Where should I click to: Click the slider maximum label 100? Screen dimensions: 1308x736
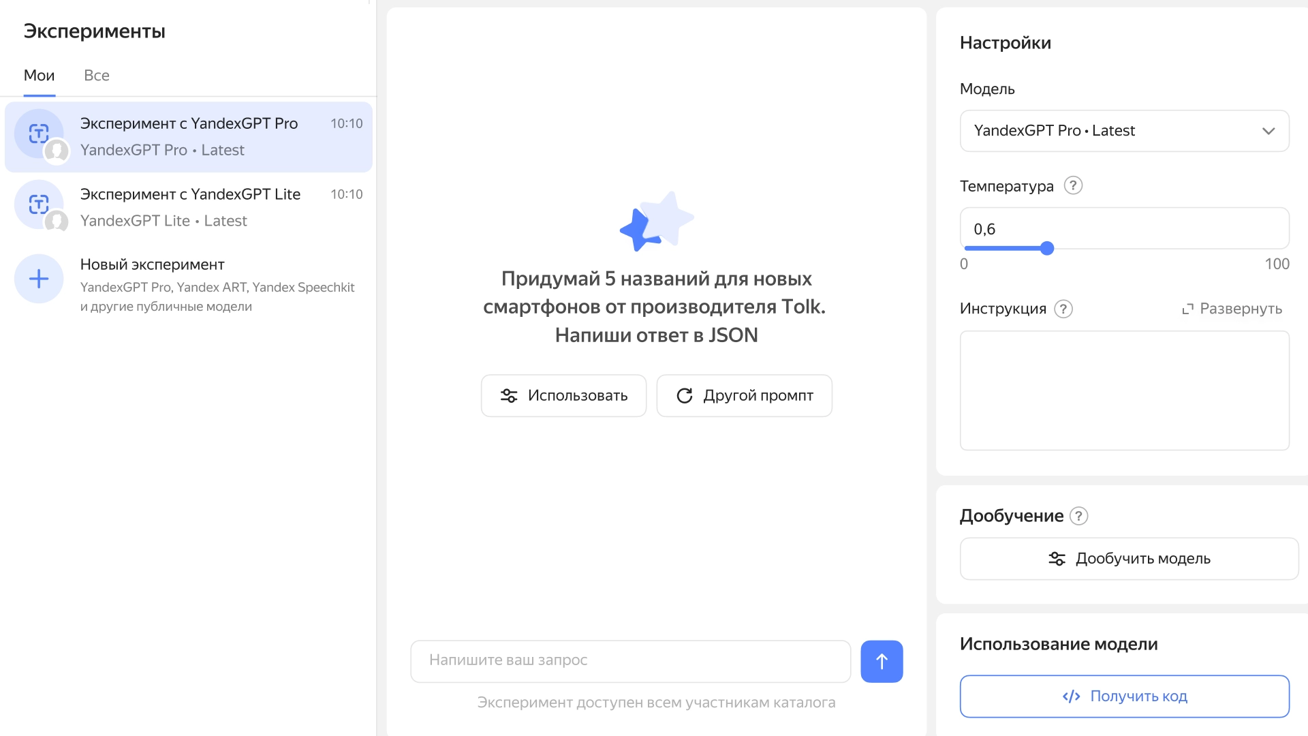[x=1277, y=264]
